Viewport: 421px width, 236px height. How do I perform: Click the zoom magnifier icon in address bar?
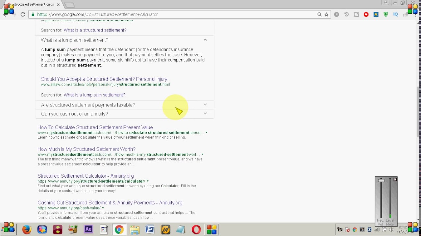tap(319, 14)
